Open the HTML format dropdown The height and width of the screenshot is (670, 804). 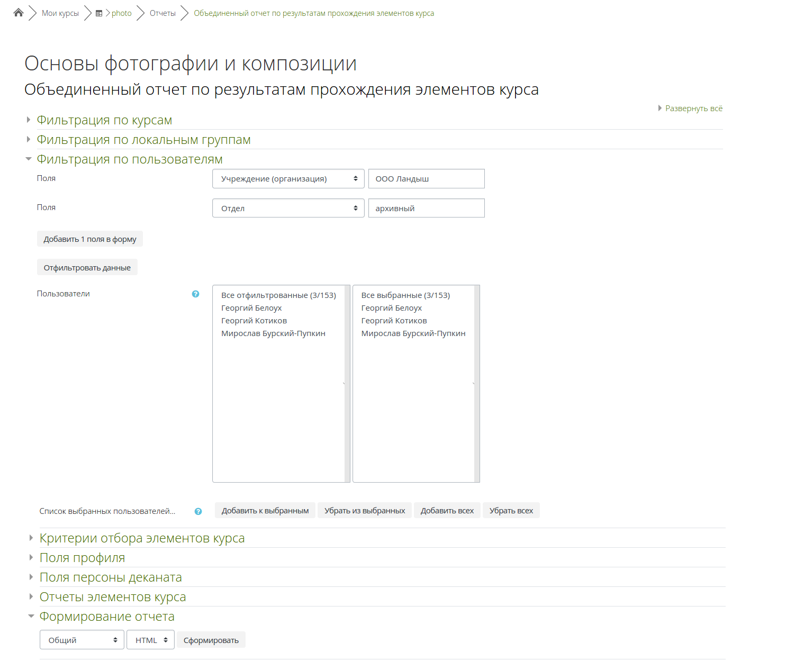click(x=150, y=640)
